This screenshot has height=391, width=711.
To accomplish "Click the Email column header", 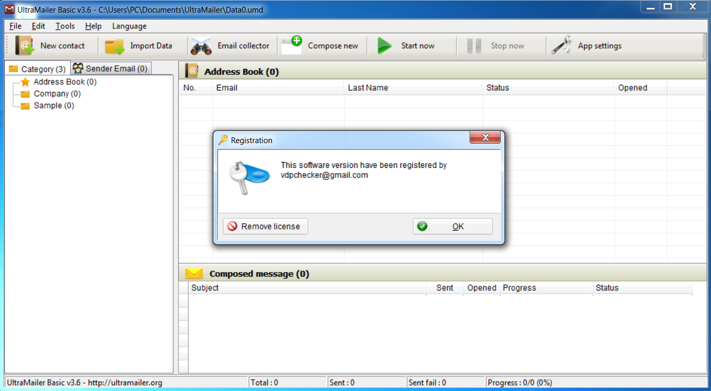I will coord(278,88).
